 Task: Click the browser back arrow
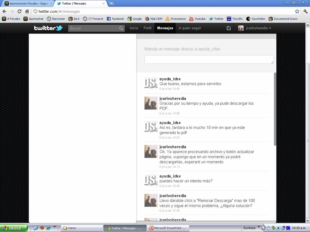click(4, 12)
